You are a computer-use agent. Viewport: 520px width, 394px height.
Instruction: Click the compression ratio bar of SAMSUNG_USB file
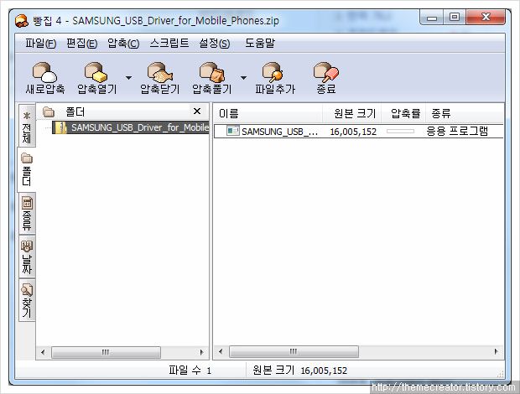[x=400, y=132]
